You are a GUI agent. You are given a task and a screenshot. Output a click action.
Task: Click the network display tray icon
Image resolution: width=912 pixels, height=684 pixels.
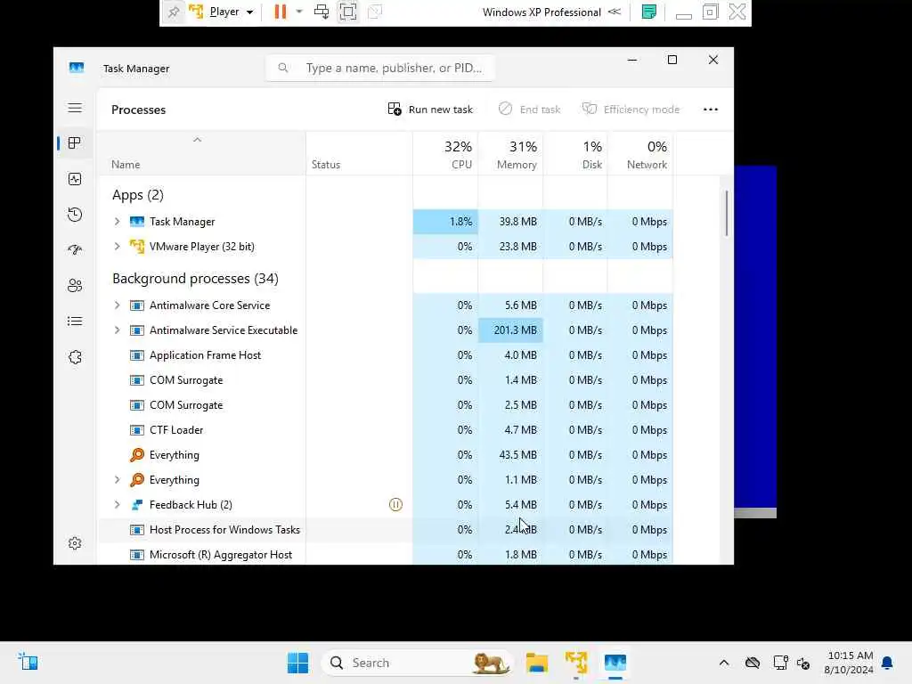780,663
